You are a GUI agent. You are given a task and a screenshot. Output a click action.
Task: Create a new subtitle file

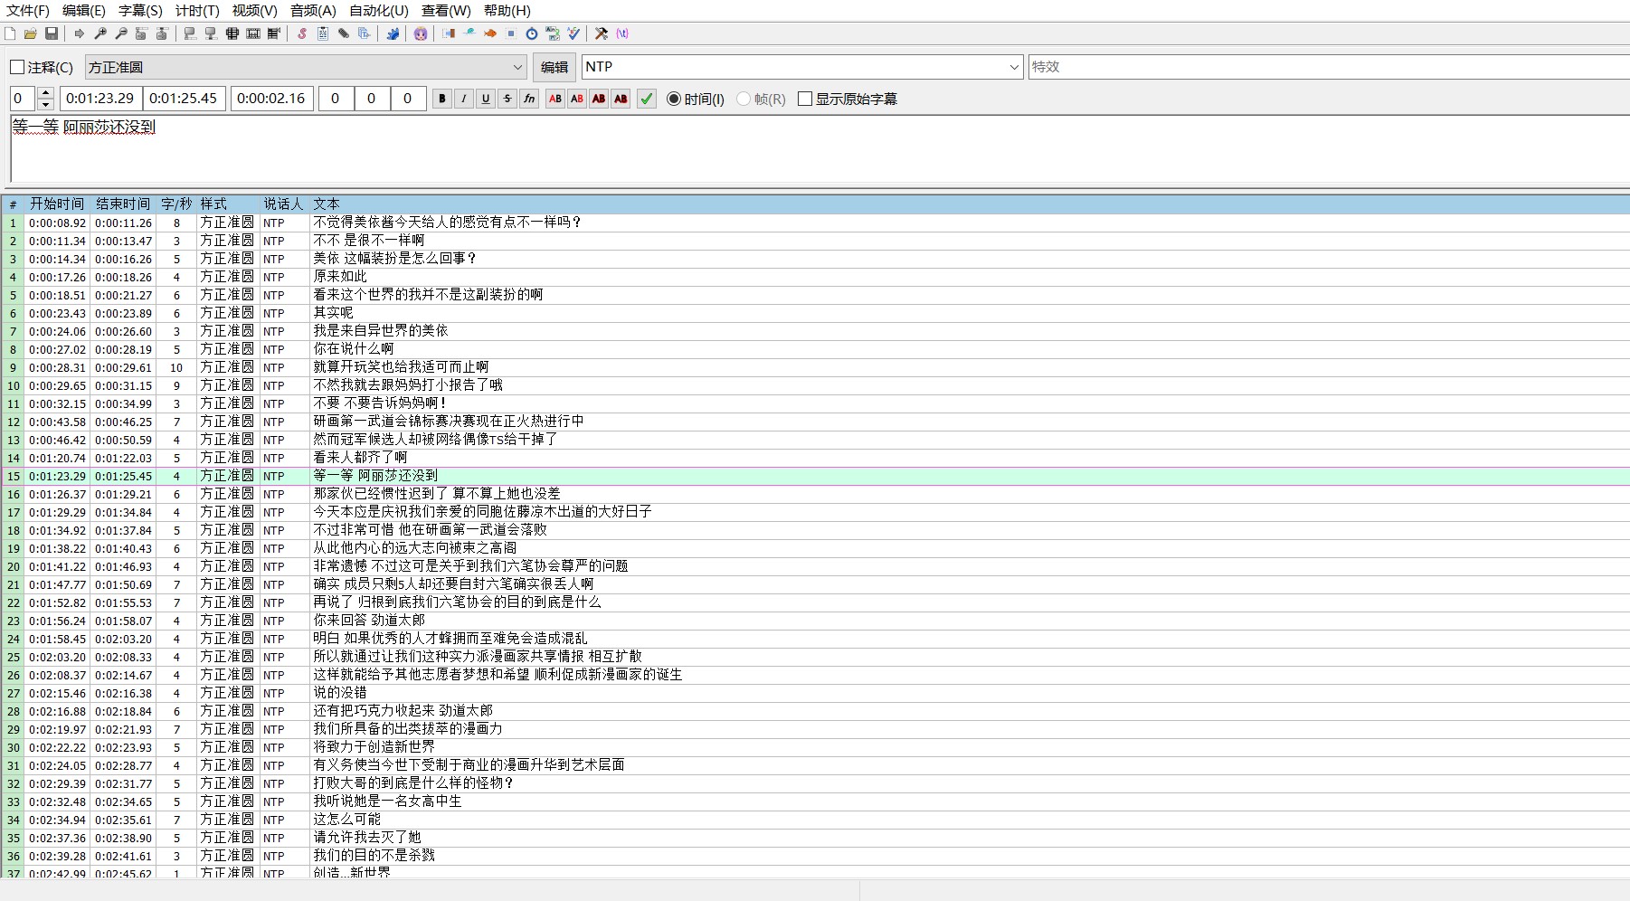pos(9,33)
